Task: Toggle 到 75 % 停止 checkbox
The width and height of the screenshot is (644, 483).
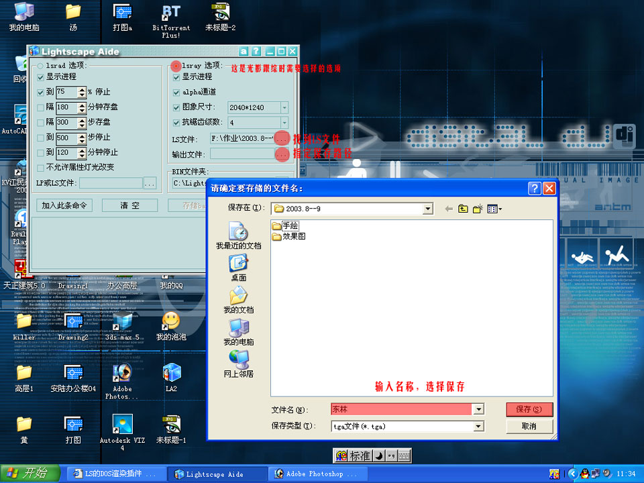Action: click(x=40, y=93)
